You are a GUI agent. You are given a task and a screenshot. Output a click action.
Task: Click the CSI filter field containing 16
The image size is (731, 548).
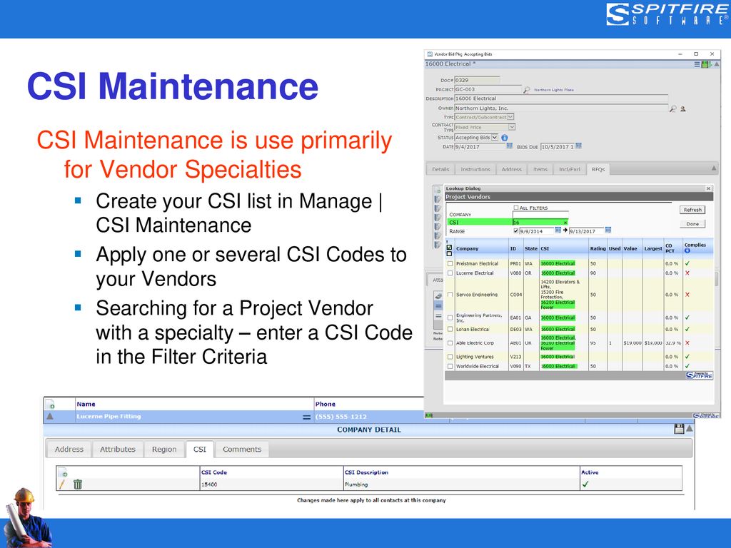pos(540,223)
